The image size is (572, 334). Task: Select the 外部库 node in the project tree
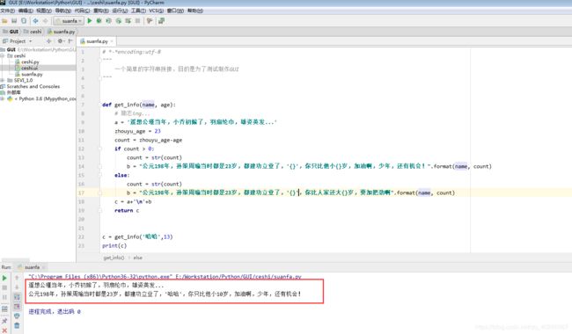[x=14, y=92]
